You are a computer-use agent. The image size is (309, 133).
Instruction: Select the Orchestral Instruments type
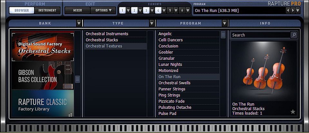tap(107, 34)
